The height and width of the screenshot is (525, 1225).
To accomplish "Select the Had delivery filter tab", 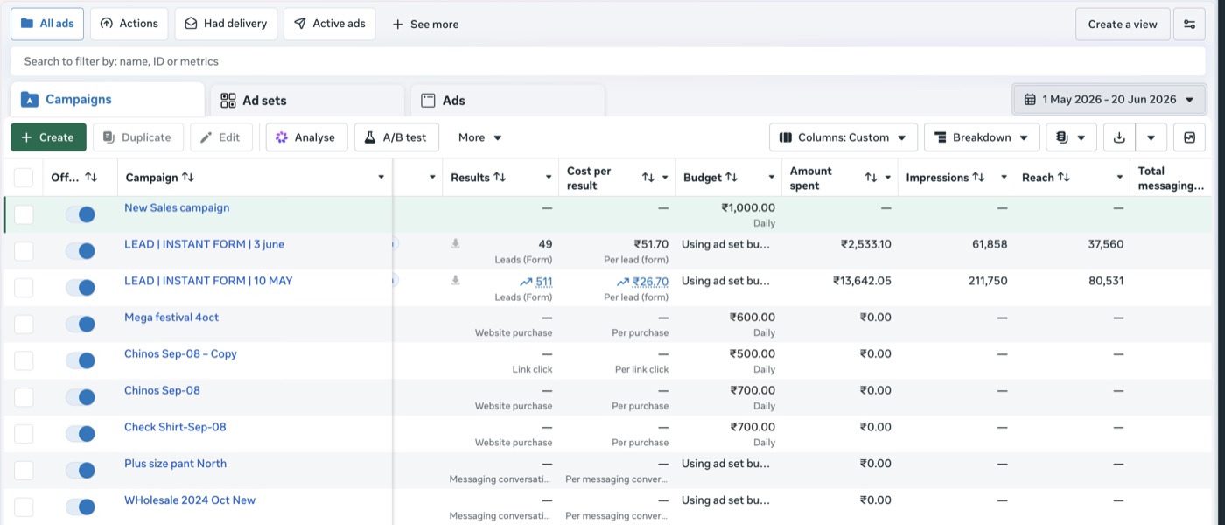I will [226, 24].
